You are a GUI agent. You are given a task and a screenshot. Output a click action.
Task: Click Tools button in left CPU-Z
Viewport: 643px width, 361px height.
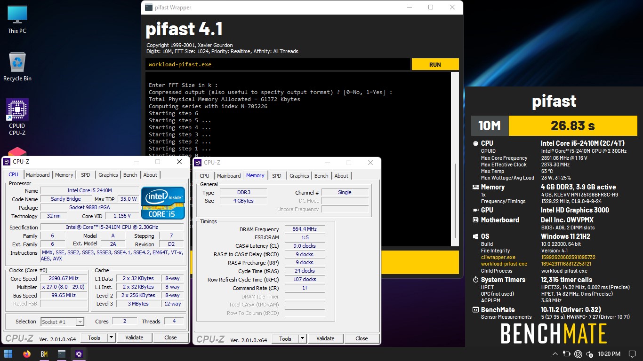(x=94, y=337)
